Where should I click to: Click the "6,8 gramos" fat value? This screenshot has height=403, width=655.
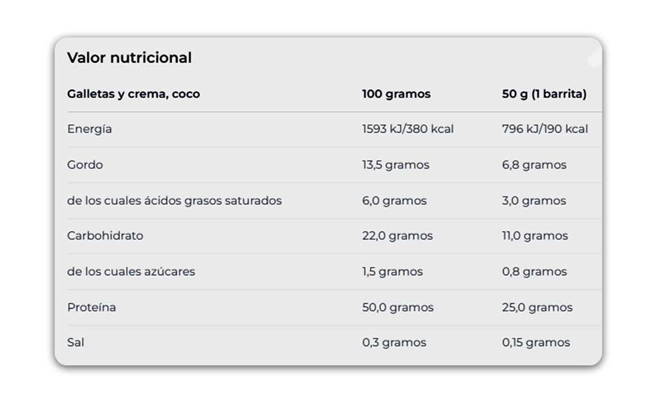pyautogui.click(x=534, y=165)
